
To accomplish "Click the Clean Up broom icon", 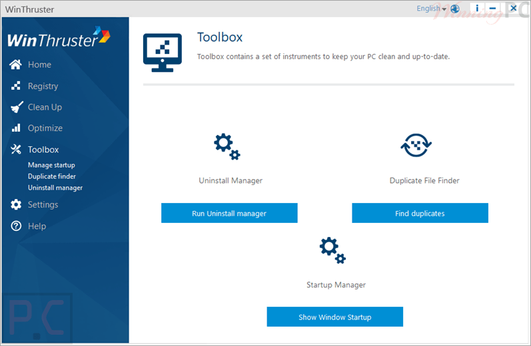I will point(17,107).
